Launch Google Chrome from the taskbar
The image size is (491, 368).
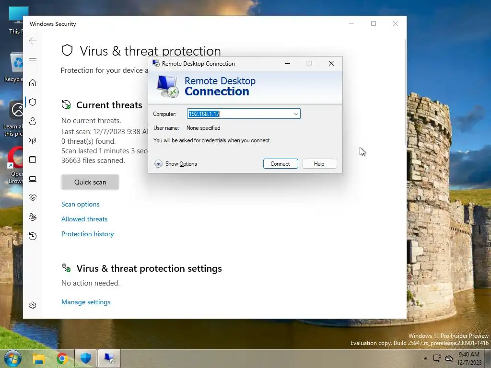tap(62, 358)
